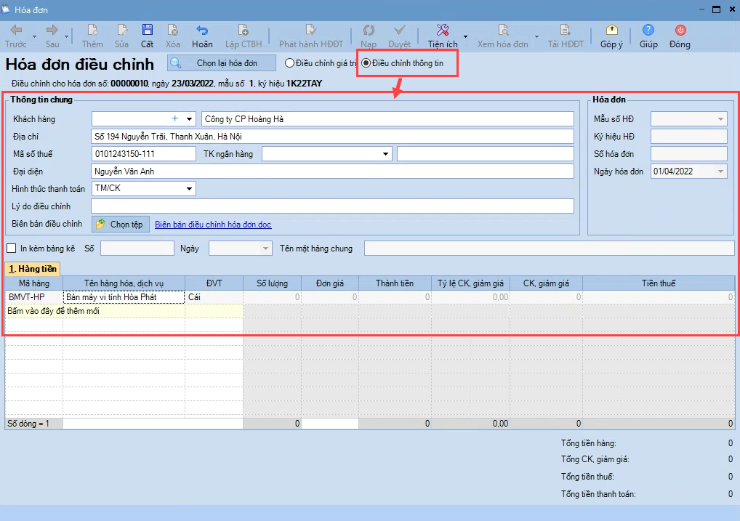
Task: Switch to the Hàng tiền tab
Action: coord(33,269)
